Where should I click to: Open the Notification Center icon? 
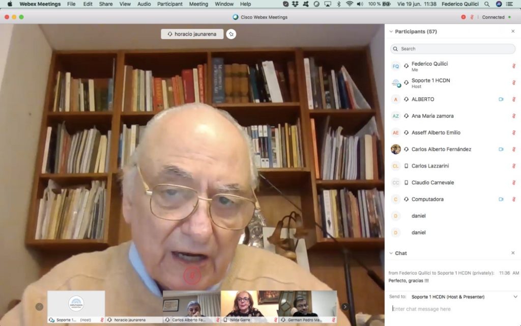pos(509,4)
